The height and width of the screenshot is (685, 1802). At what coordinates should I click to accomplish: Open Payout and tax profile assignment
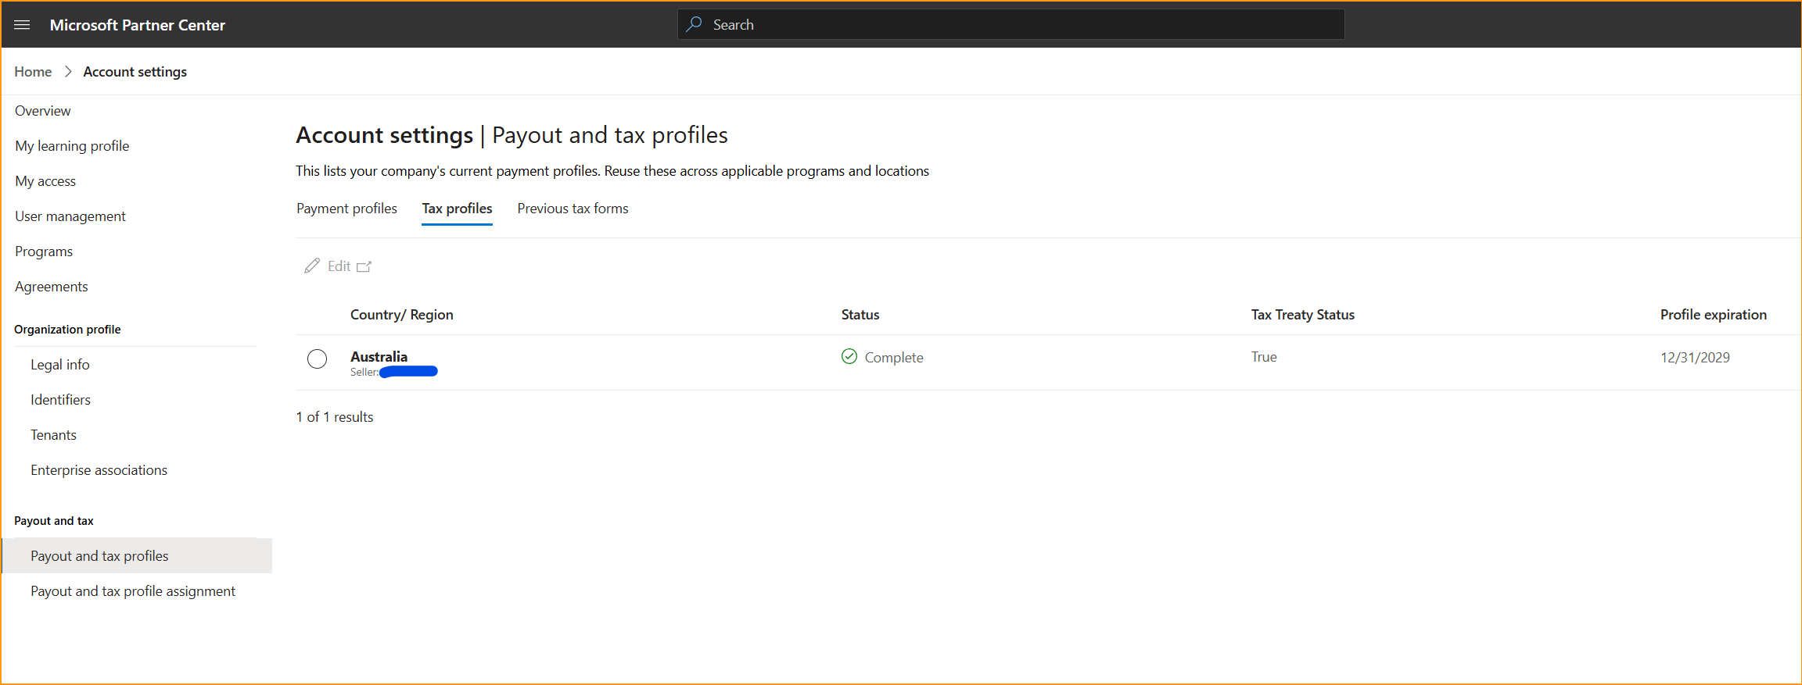click(133, 591)
